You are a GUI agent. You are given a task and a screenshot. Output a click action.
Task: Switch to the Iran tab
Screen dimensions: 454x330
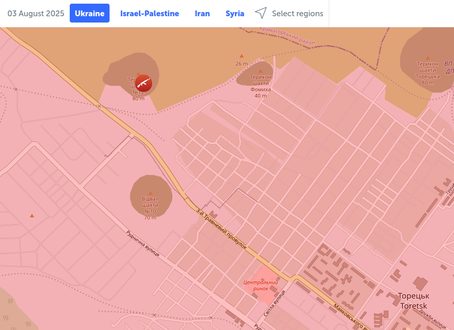pos(202,14)
